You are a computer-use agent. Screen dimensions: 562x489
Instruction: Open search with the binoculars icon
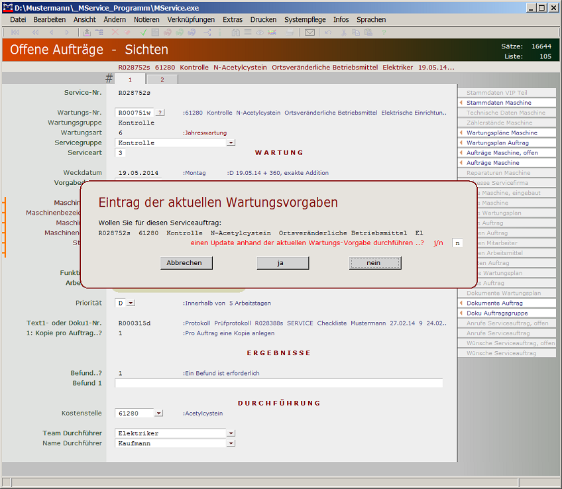click(236, 32)
